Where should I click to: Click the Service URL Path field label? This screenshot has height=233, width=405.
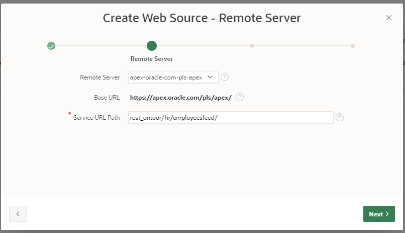coord(96,118)
